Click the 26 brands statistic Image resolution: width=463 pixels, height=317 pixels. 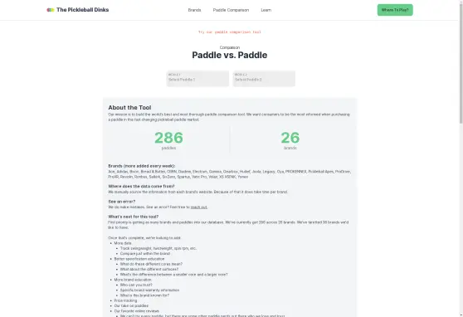coord(290,140)
